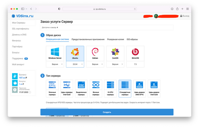Select the Windows Server OS image
The height and width of the screenshot is (127, 199).
coord(55,53)
